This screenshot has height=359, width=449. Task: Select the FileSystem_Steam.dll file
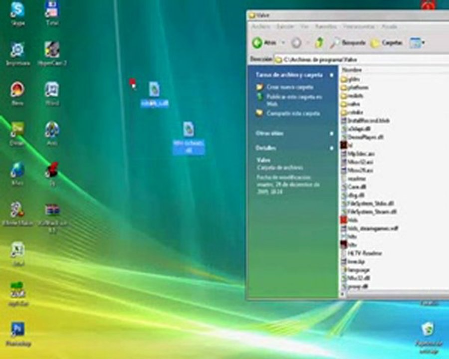point(369,212)
